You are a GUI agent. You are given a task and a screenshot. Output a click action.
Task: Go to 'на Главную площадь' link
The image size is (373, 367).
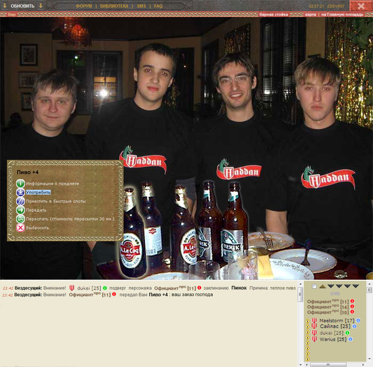pyautogui.click(x=343, y=14)
